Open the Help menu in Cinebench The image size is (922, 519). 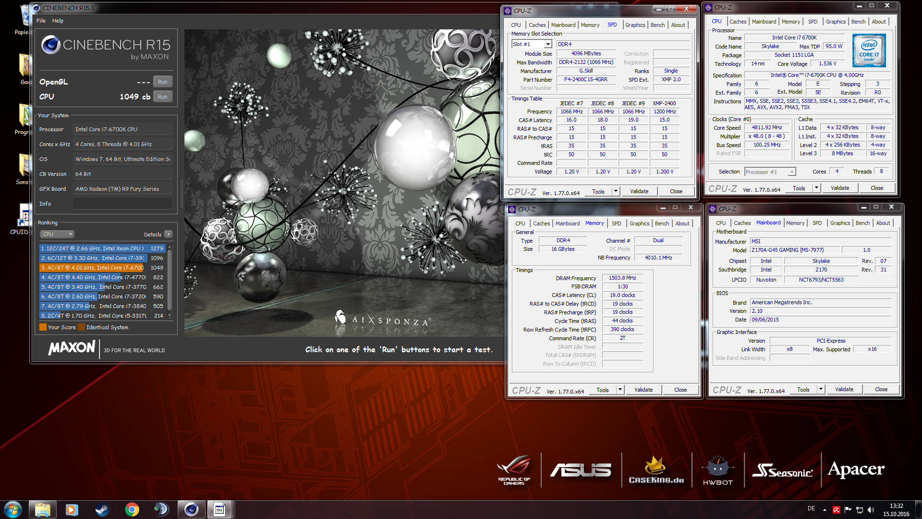[58, 21]
